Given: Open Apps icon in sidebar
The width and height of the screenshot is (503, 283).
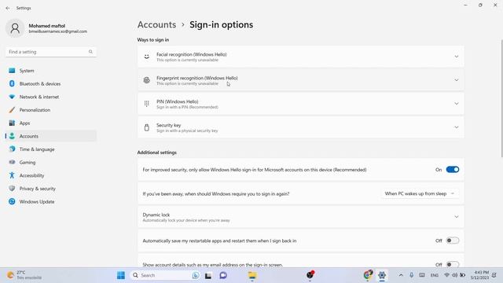Looking at the screenshot, I should pos(12,123).
